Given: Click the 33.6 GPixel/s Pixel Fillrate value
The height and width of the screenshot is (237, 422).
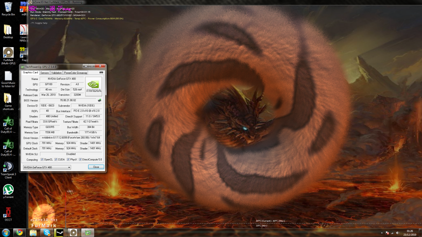Looking at the screenshot, I should coord(50,122).
